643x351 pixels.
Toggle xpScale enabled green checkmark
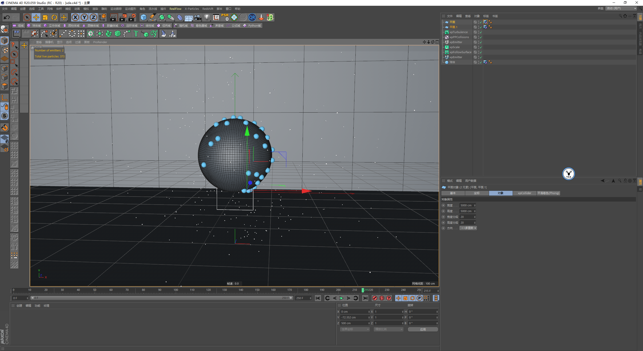[481, 47]
